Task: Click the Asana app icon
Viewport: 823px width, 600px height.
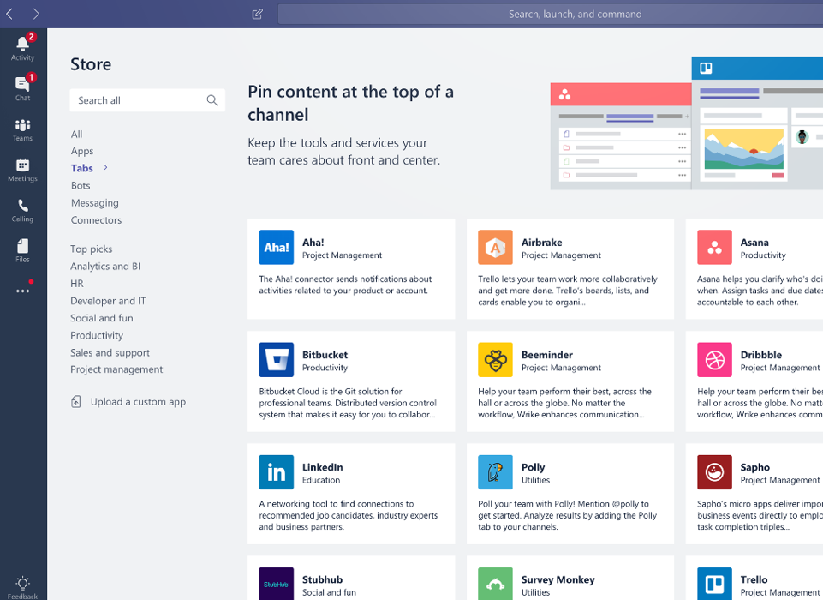Action: click(x=714, y=248)
